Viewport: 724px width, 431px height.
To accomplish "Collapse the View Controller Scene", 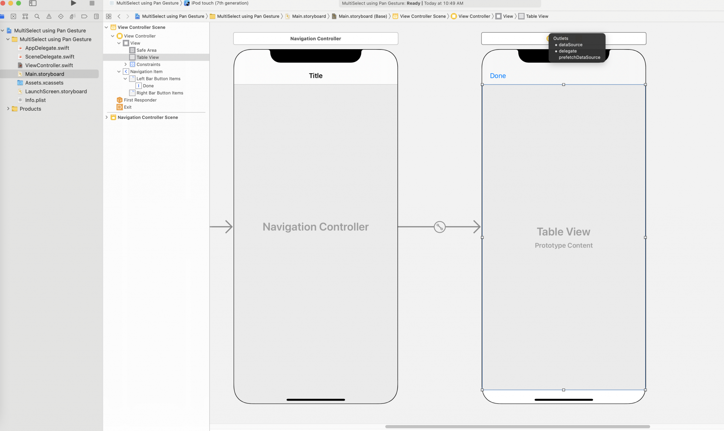I will [x=107, y=27].
